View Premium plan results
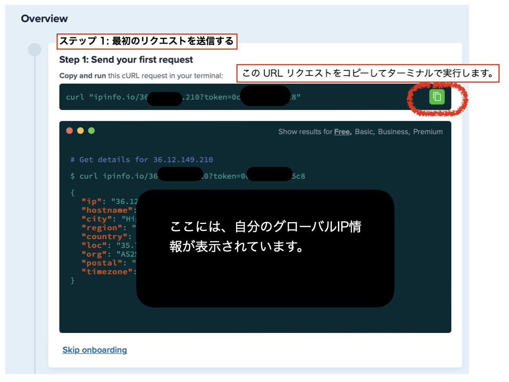 click(428, 132)
